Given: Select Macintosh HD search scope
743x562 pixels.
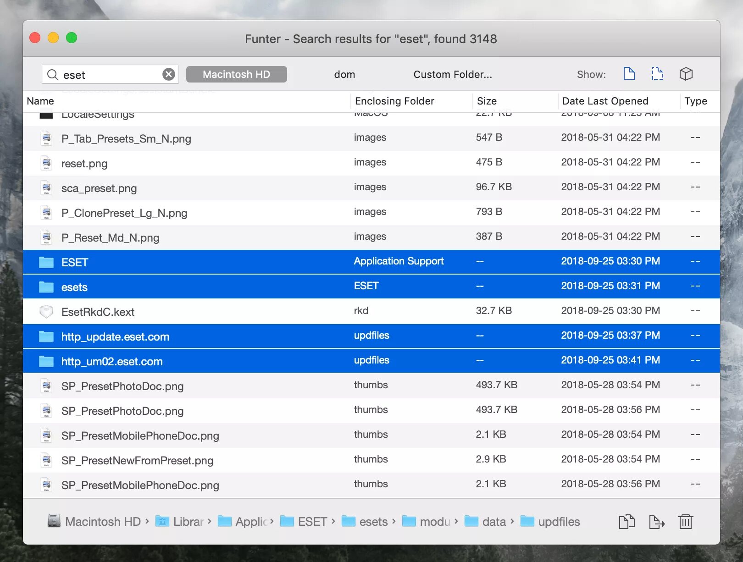Looking at the screenshot, I should pos(236,74).
